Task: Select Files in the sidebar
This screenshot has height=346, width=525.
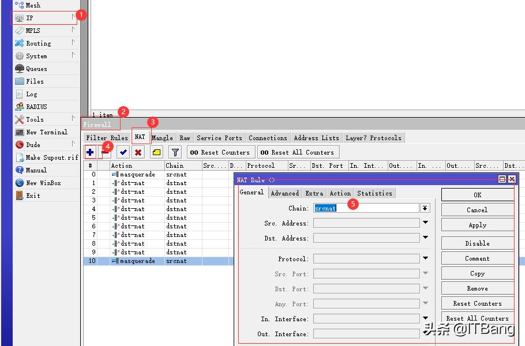Action: (35, 81)
